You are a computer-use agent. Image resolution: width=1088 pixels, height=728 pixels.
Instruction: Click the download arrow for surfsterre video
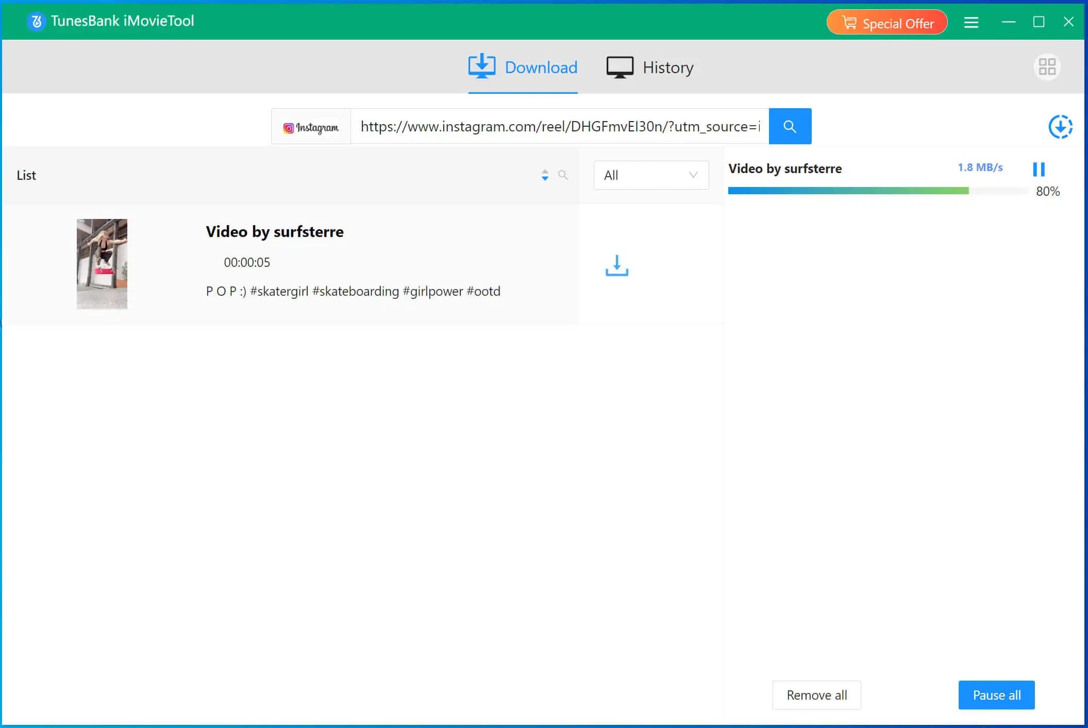(x=616, y=265)
